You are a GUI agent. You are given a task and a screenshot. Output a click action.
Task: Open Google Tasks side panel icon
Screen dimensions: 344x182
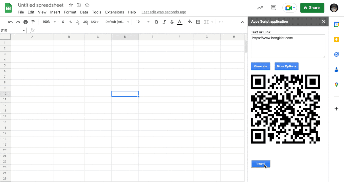pos(337,54)
